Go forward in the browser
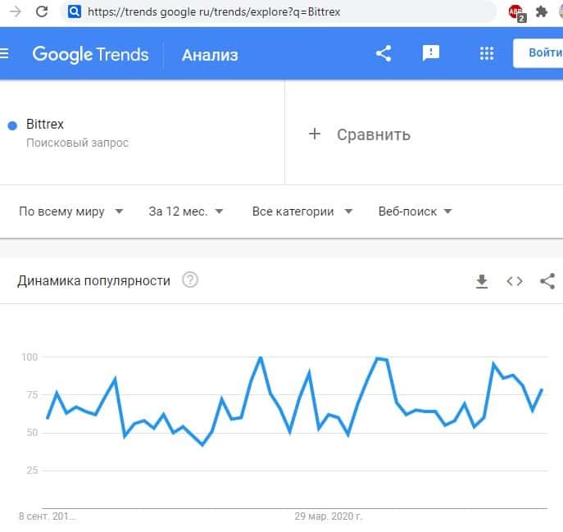The width and height of the screenshot is (563, 532). pyautogui.click(x=15, y=11)
